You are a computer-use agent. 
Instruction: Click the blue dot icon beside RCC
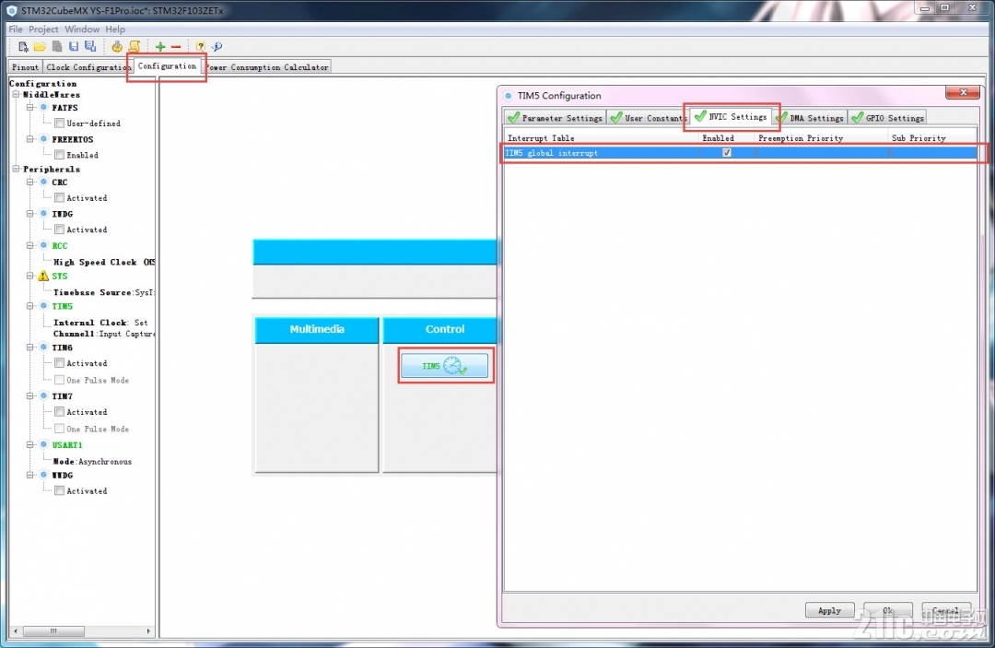44,245
